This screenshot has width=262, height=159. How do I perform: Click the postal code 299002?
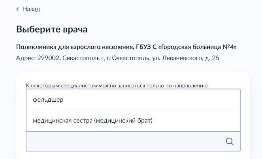[x=48, y=58]
